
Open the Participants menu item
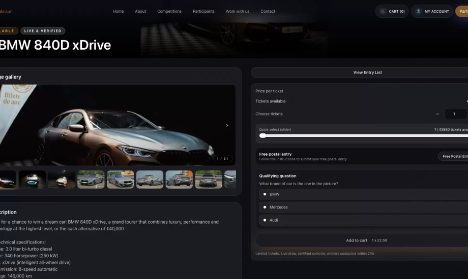click(203, 11)
